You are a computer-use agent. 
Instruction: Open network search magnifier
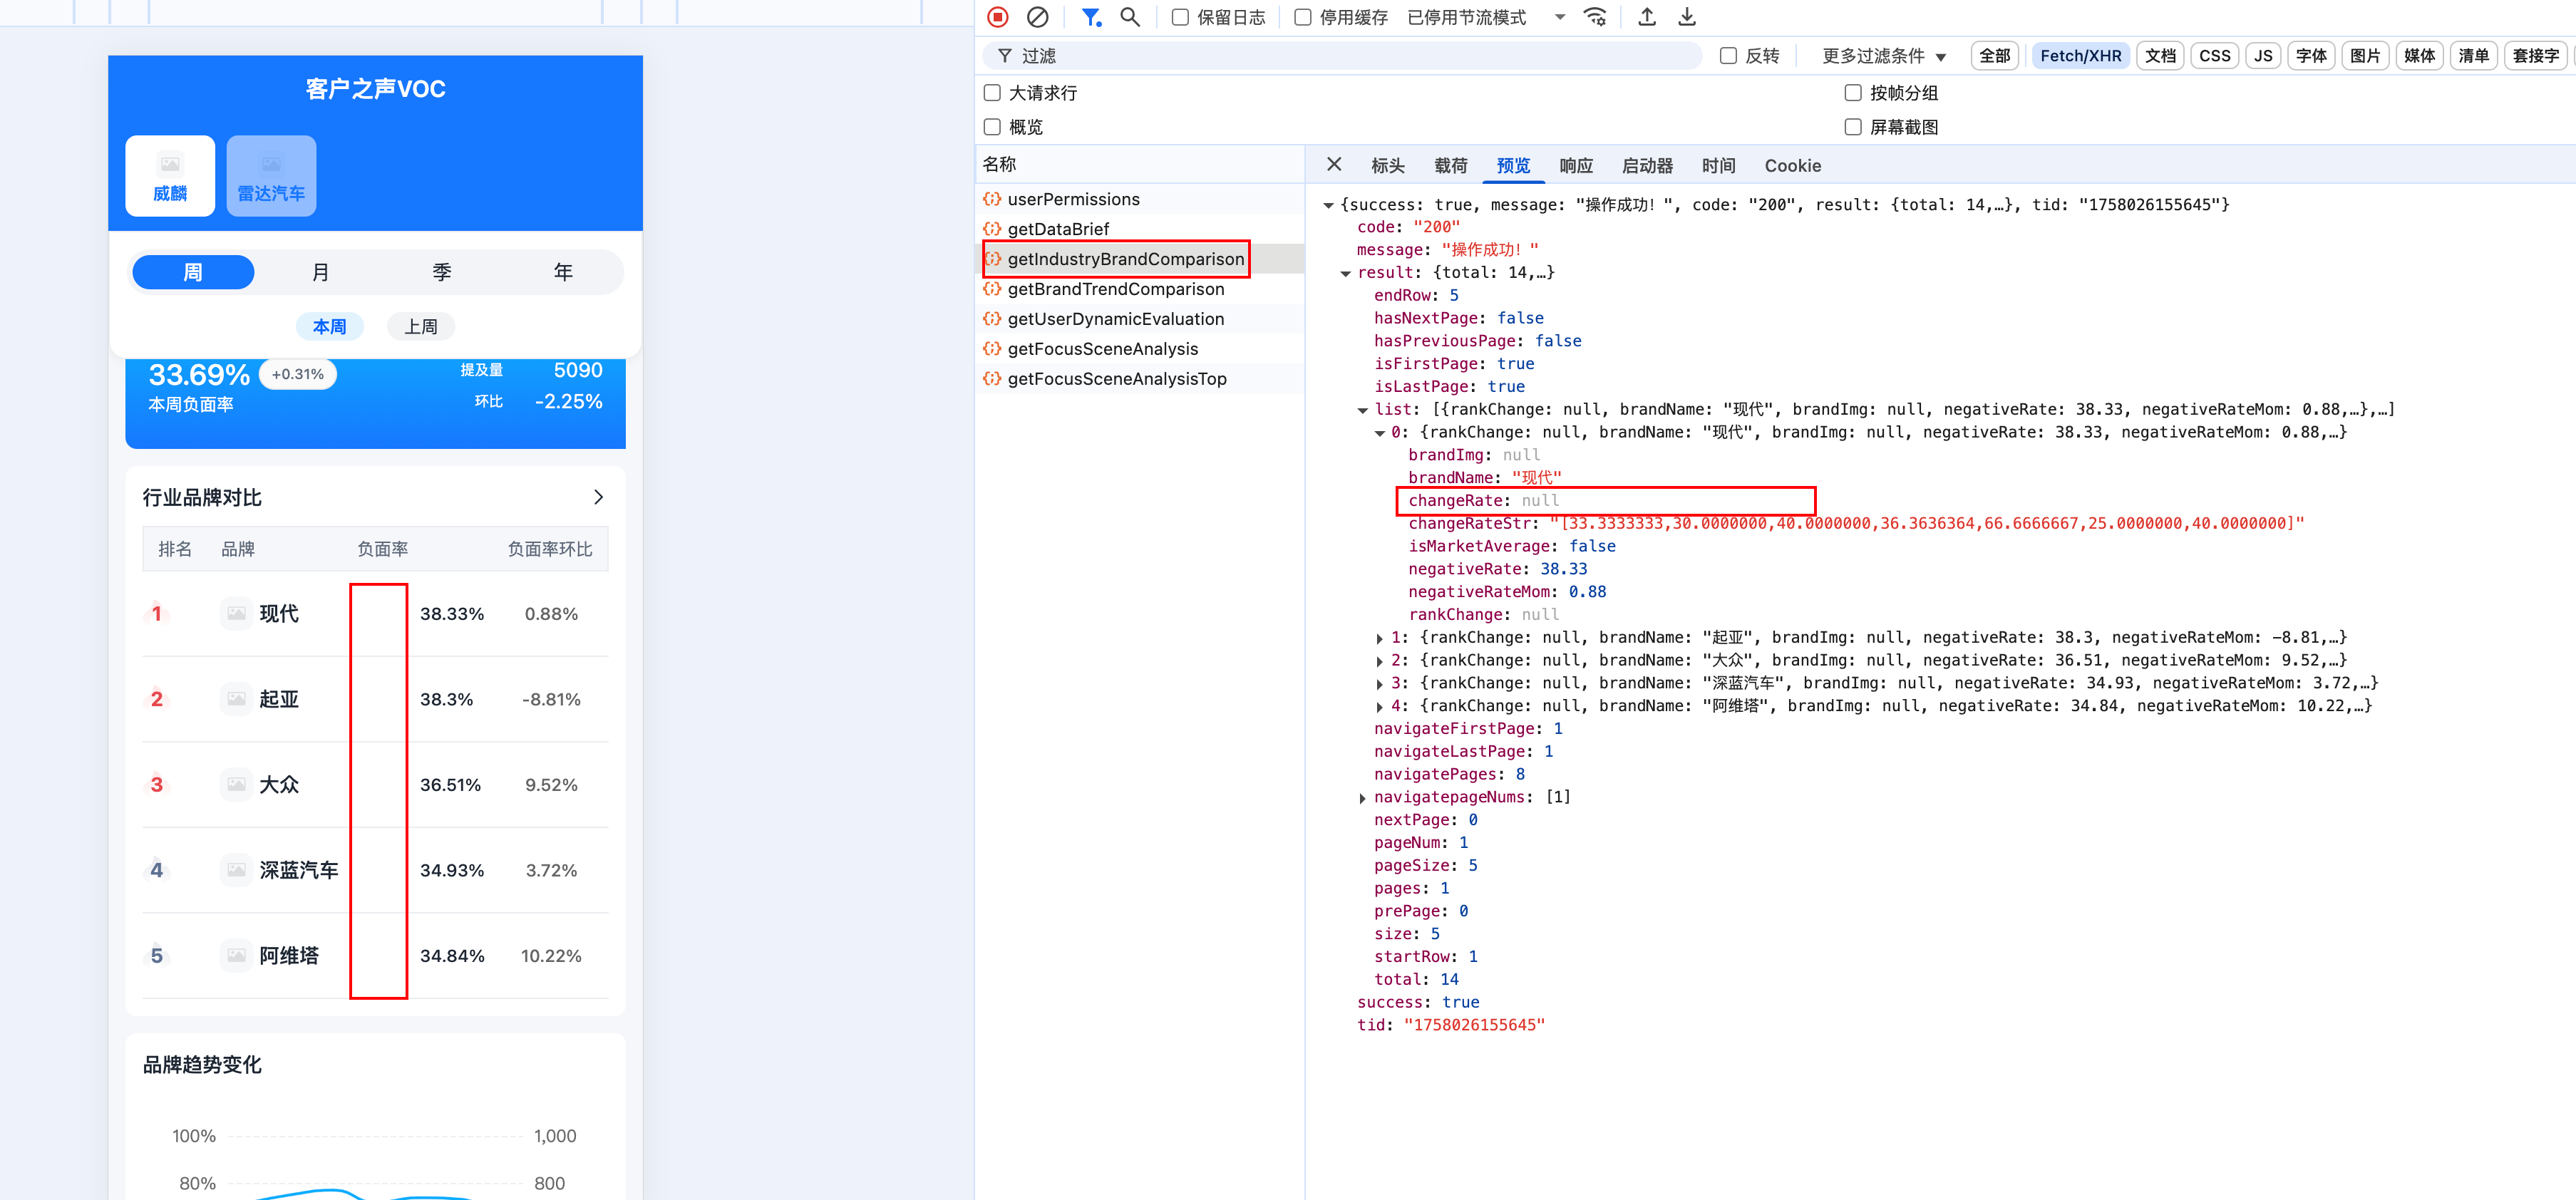pos(1130,17)
